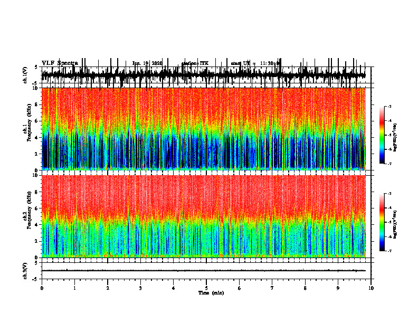Screen dimensions: 418x323
Task: Click the ch.1 colorbar log(PSD) unit label
Action: point(395,138)
